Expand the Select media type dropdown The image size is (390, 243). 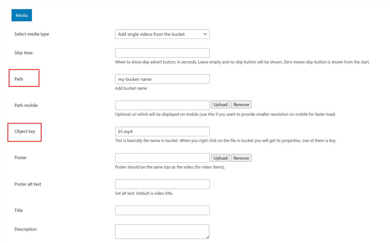point(162,34)
